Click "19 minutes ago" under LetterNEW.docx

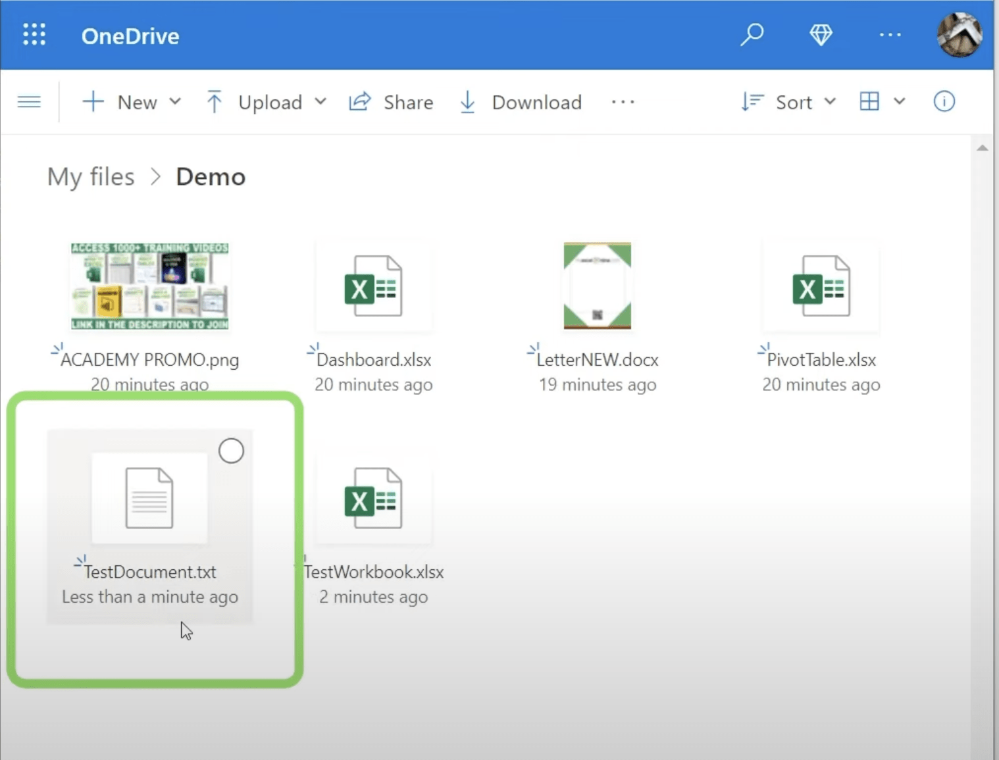click(x=598, y=384)
